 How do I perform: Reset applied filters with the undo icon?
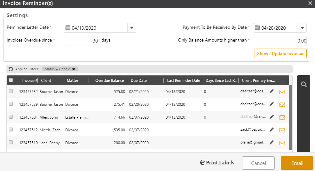[11, 69]
